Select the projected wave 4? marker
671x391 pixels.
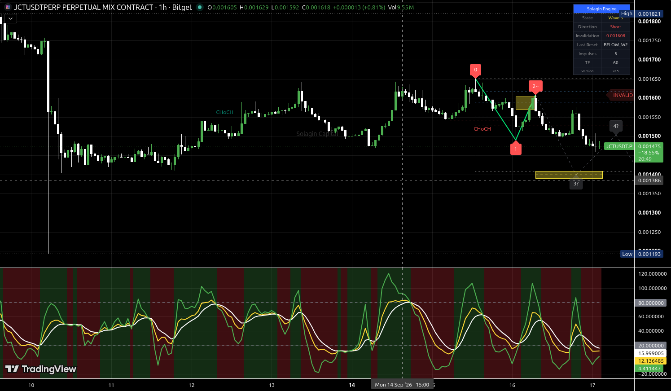click(x=616, y=127)
